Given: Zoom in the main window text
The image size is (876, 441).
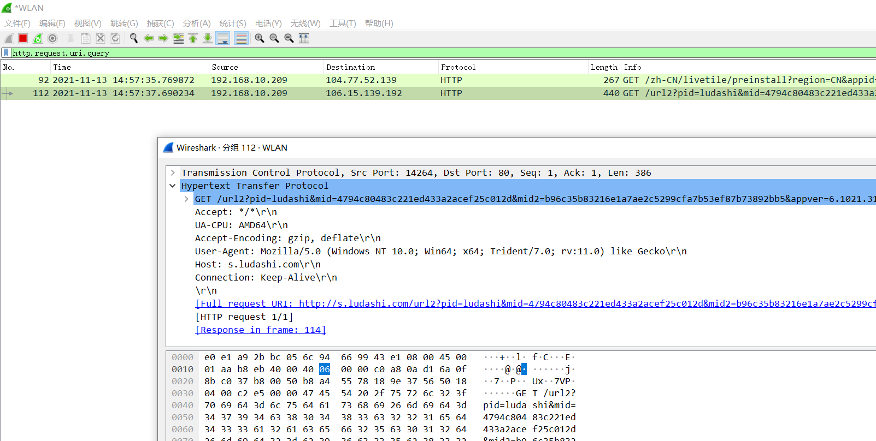Looking at the screenshot, I should (260, 38).
